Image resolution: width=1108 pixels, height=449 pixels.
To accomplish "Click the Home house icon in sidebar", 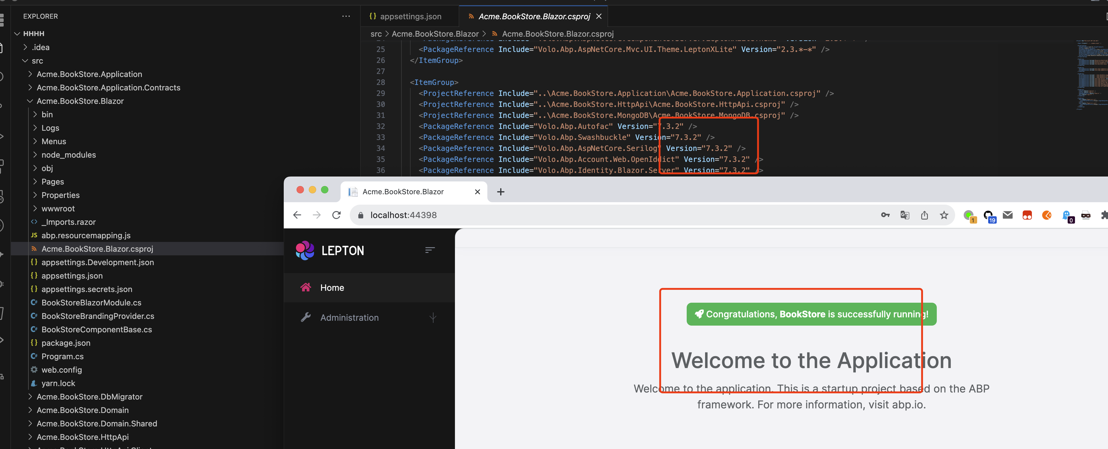I will (x=306, y=287).
